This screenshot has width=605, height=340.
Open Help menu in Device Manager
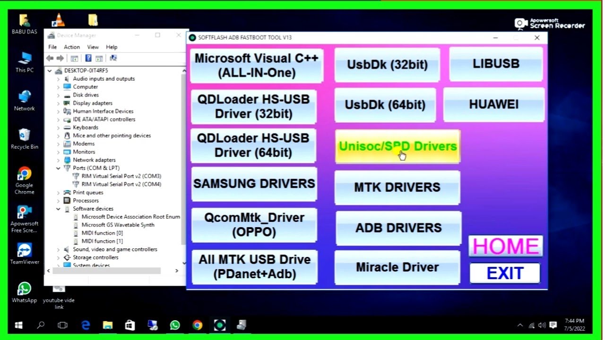pyautogui.click(x=112, y=47)
